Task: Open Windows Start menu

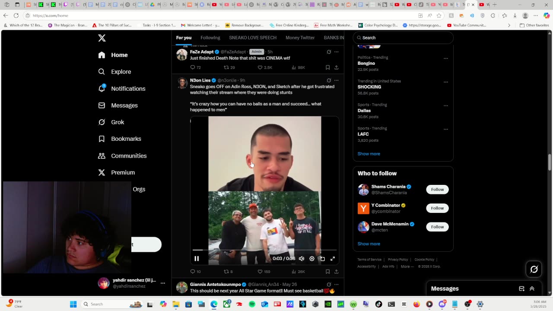Action: tap(73, 304)
